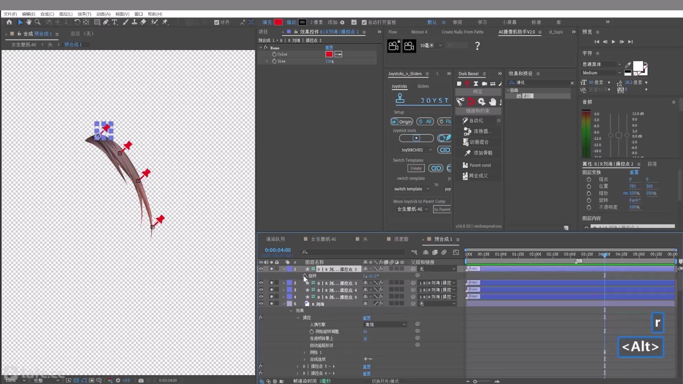This screenshot has width=683, height=384.
Task: Expand layer 2 操控点 3 properties
Action: [284, 283]
